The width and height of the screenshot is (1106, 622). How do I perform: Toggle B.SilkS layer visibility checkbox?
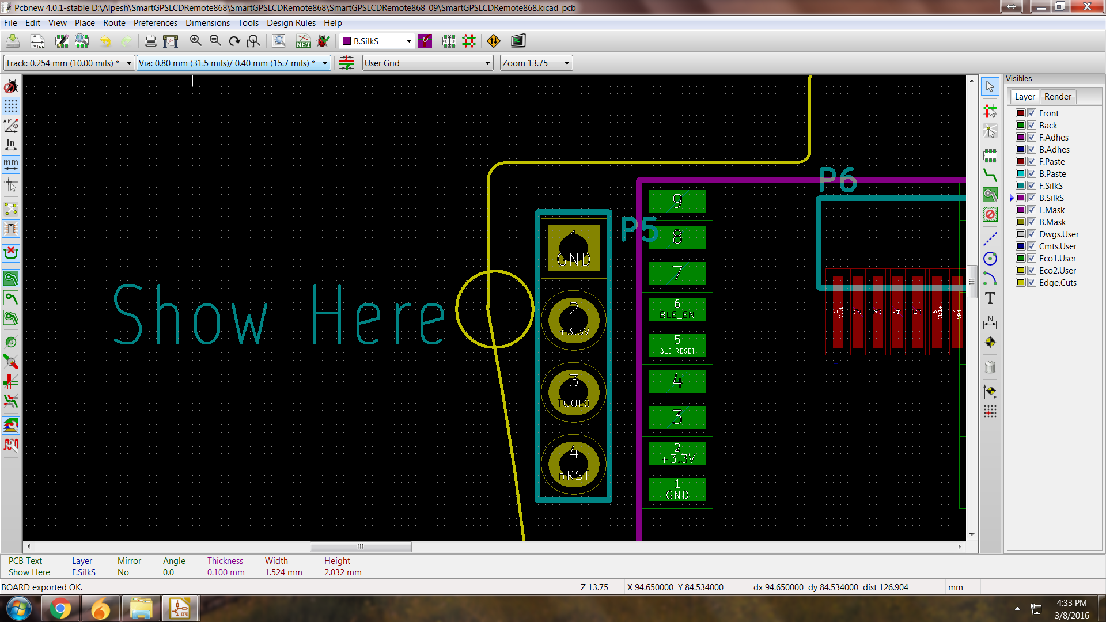coord(1032,198)
